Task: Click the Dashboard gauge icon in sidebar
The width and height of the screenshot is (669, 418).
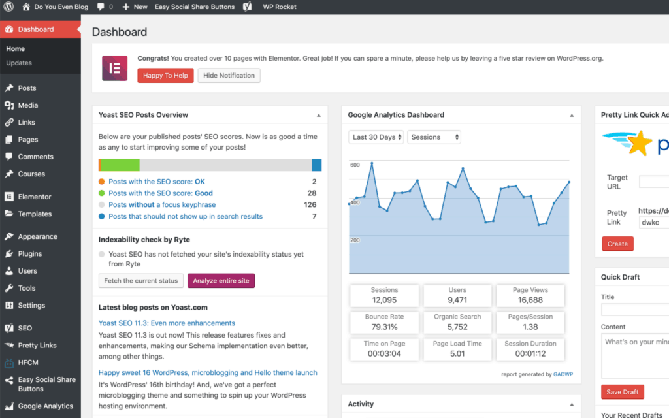Action: [x=9, y=29]
